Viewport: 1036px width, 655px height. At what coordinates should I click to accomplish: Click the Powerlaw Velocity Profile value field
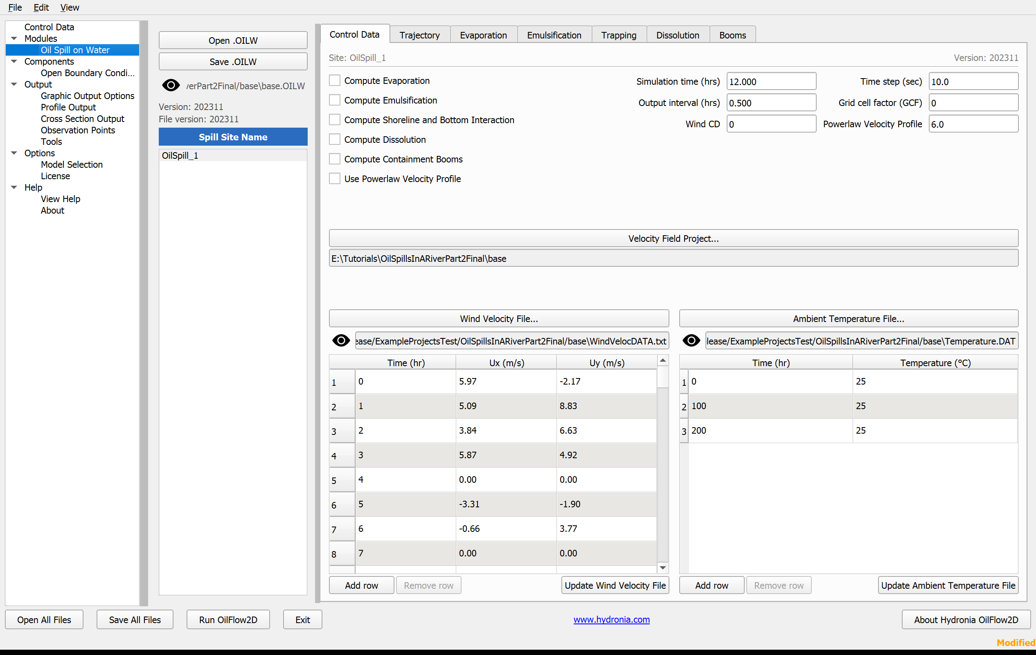tap(973, 124)
